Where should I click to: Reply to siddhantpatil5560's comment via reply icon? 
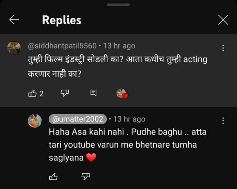[93, 93]
